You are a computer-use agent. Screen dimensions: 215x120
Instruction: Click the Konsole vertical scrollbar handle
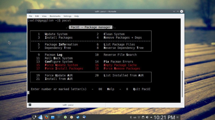[x=182, y=84]
